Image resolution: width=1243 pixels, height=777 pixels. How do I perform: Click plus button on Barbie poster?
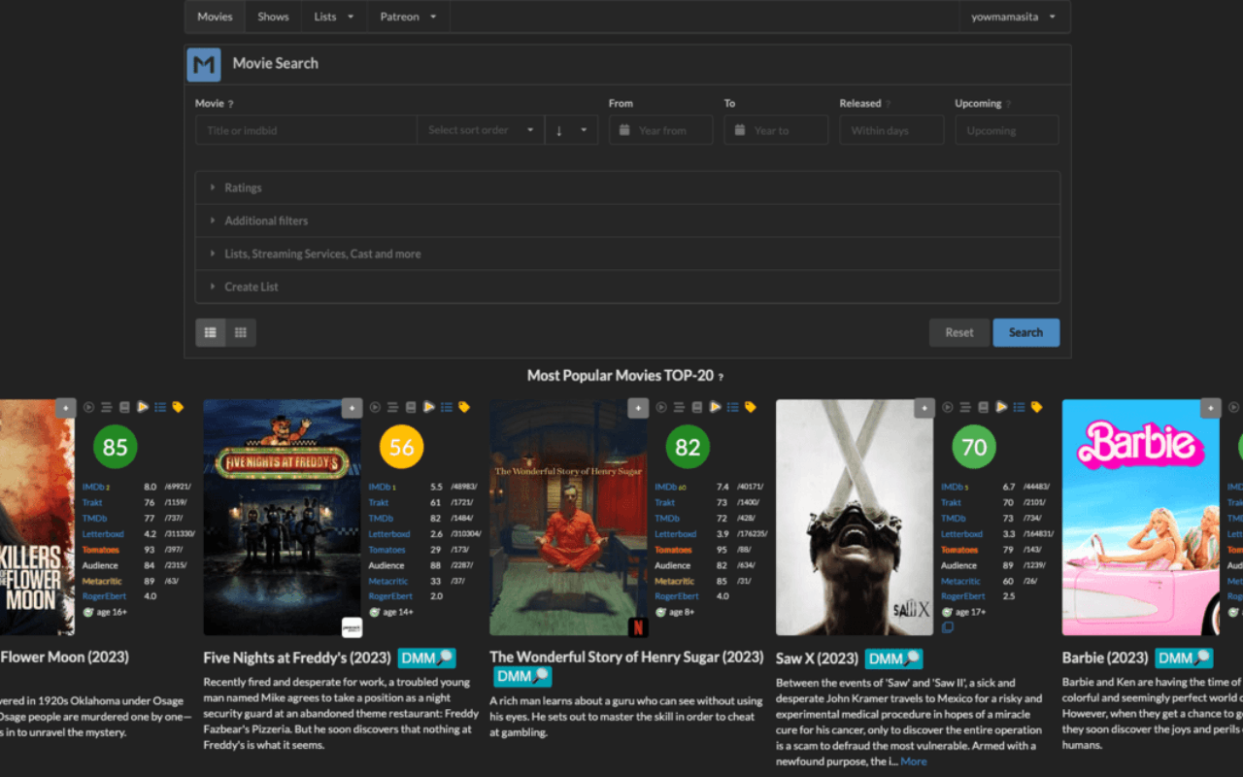[1211, 409]
